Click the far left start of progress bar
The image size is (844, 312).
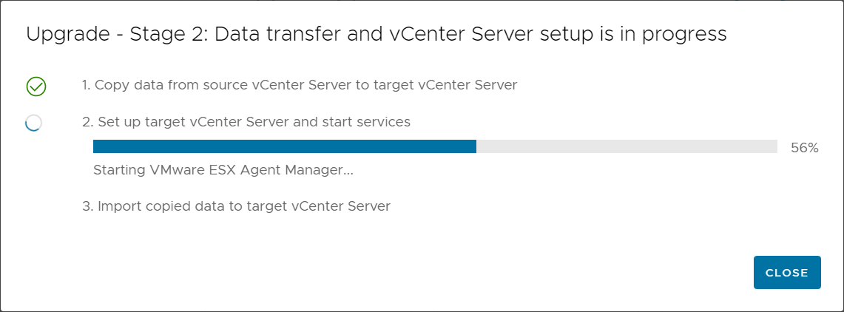pyautogui.click(x=95, y=146)
